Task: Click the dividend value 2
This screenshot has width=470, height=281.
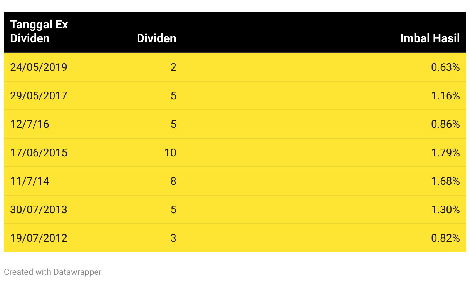Action: tap(173, 67)
